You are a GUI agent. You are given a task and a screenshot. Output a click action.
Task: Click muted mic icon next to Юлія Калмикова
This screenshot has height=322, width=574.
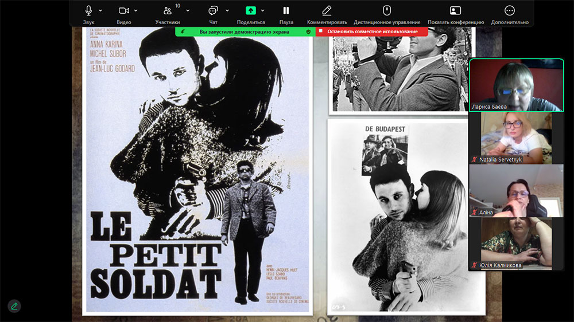click(x=475, y=265)
